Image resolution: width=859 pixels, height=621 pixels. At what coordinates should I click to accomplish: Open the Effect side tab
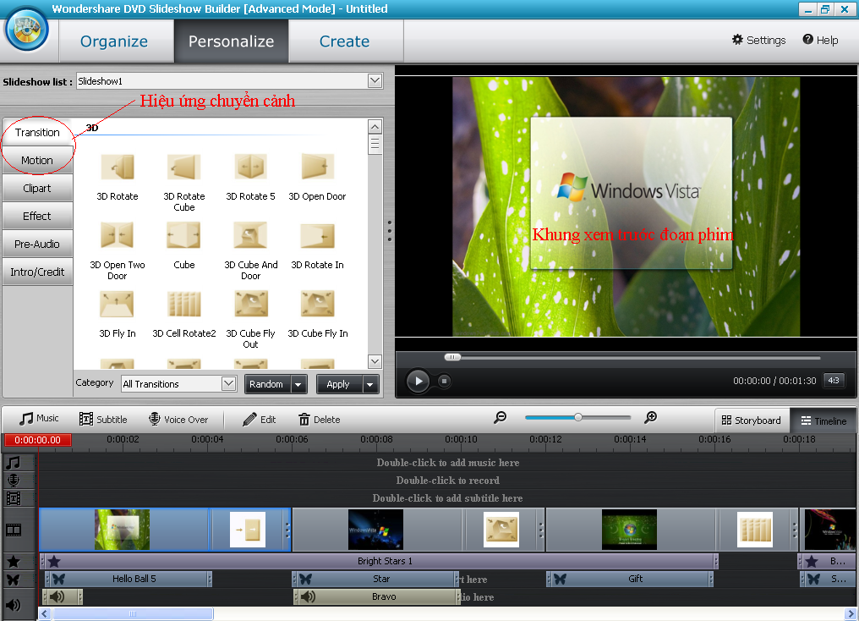click(x=37, y=216)
